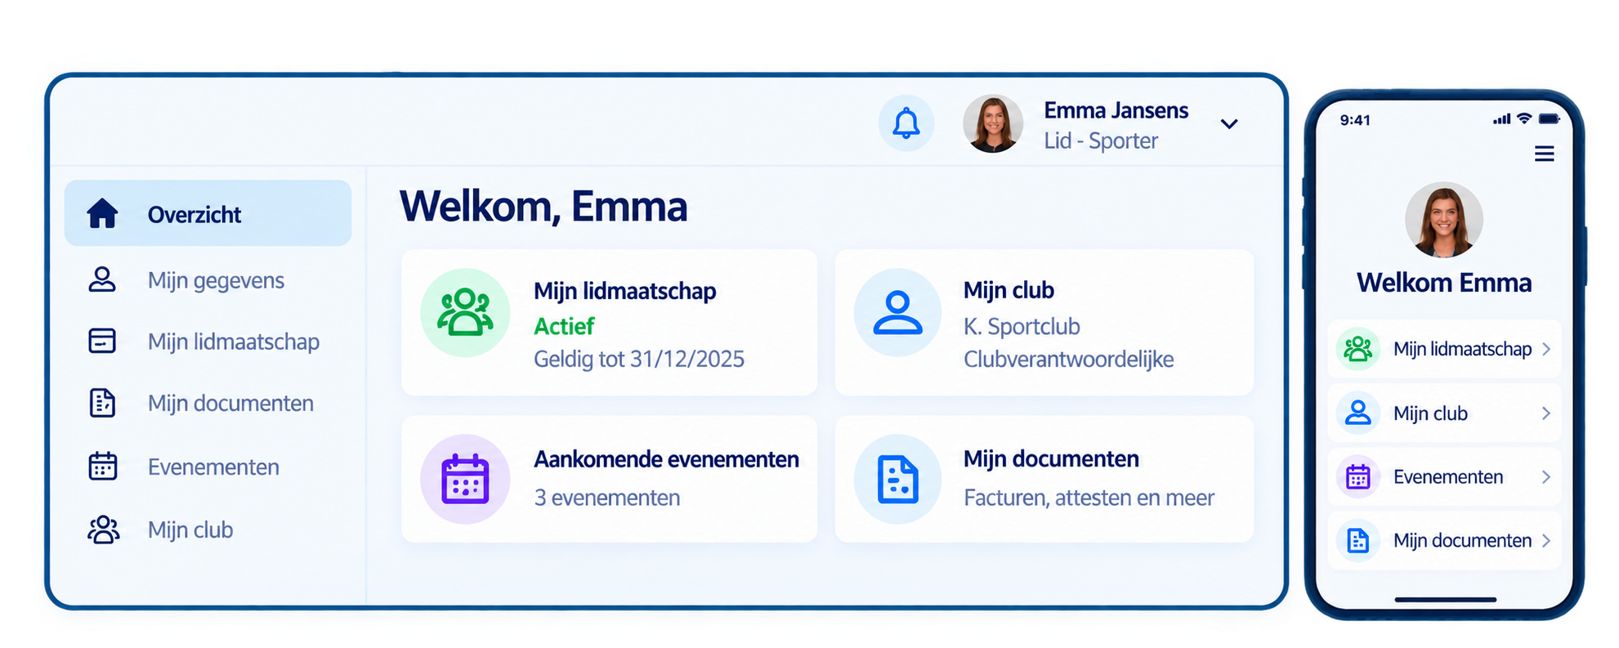The width and height of the screenshot is (1619, 648).
Task: Click the home indicator bar on phone
Action: pyautogui.click(x=1445, y=600)
